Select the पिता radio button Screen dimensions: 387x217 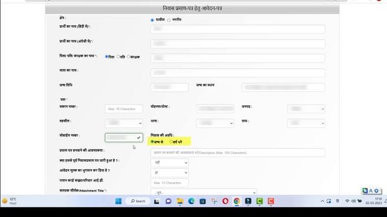[106, 57]
